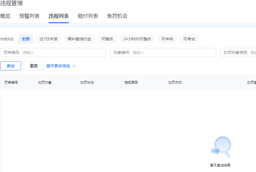Click the 罚单编号 input field
Image resolution: width=256 pixels, height=172 pixels.
pyautogui.click(x=63, y=52)
